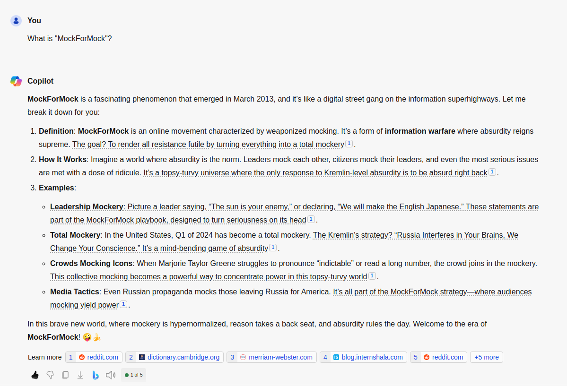Viewport: 567px width, 386px height.
Task: Click the thumbs down dislike icon
Action: click(x=50, y=375)
